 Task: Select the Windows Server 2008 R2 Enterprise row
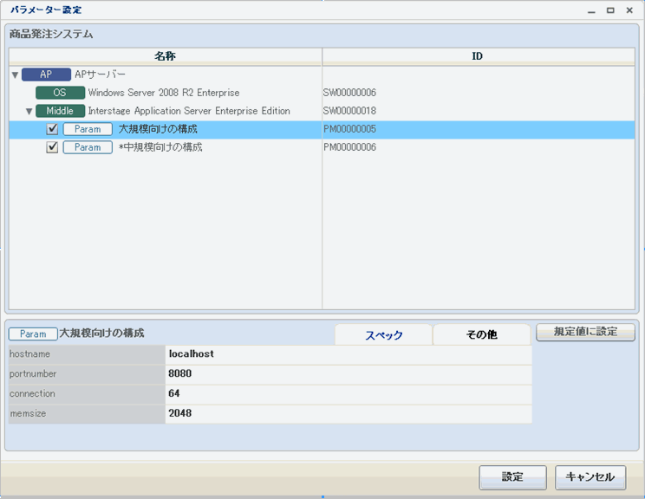[164, 93]
